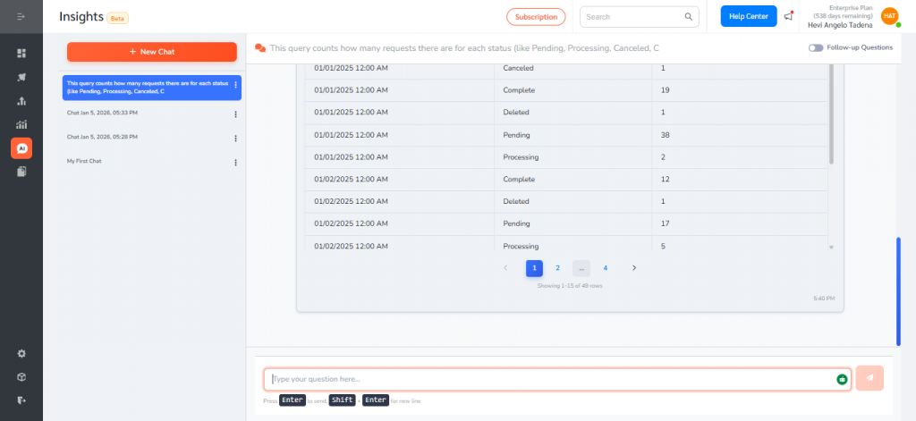The height and width of the screenshot is (421, 916).
Task: Click the results table vertical scrollbar
Action: 831,116
